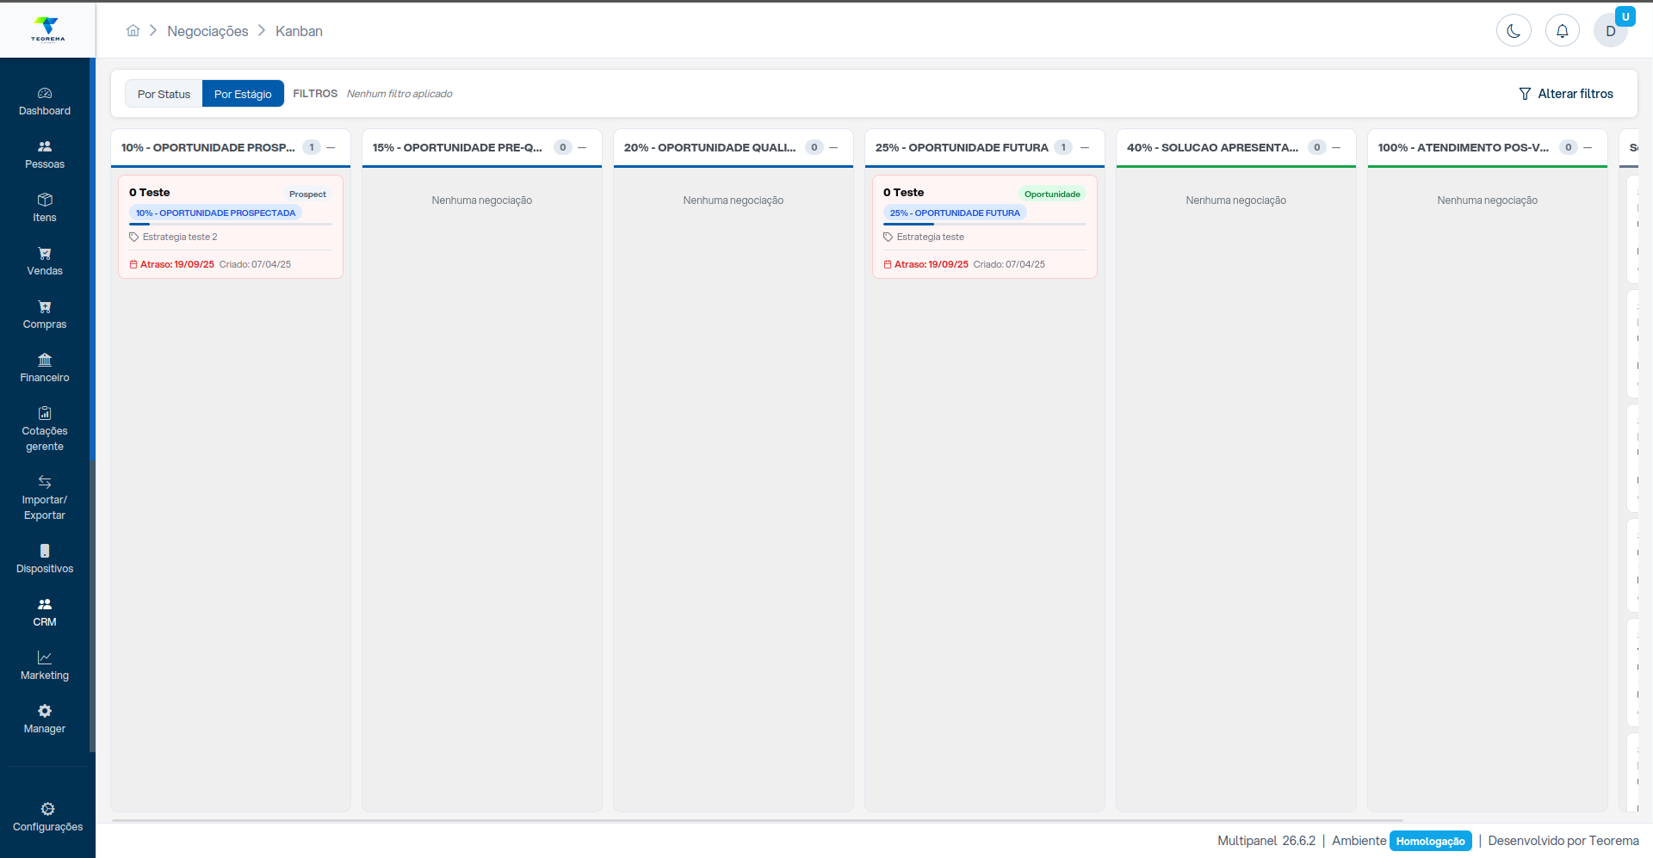Open the user avatar D menu
The height and width of the screenshot is (858, 1653).
[1610, 31]
